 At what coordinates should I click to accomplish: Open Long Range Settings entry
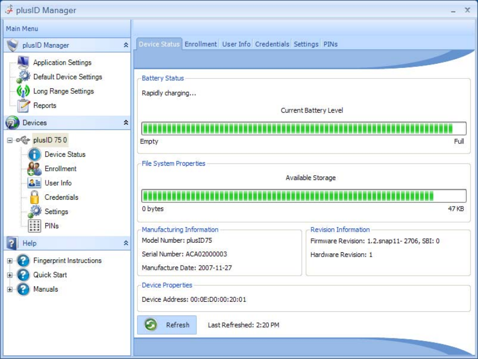pos(63,91)
